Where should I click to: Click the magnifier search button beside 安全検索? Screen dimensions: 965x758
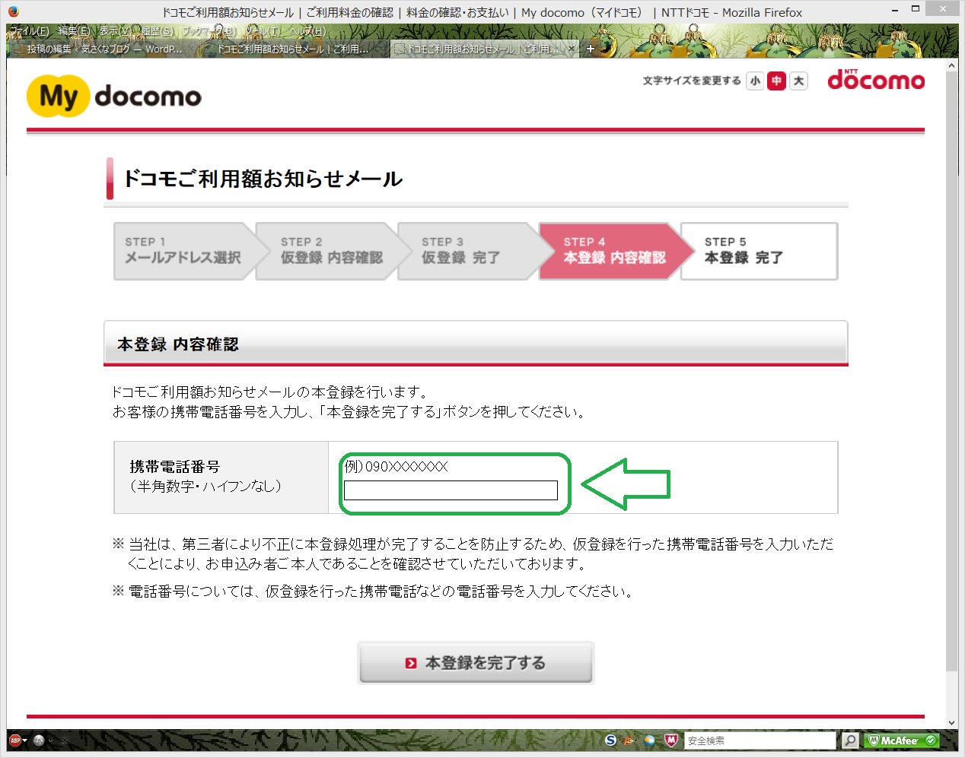(850, 740)
